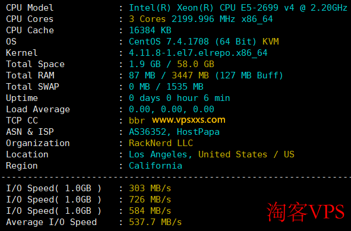The height and width of the screenshot is (231, 351).
Task: Click the 'OS' label
Action: coord(11,42)
